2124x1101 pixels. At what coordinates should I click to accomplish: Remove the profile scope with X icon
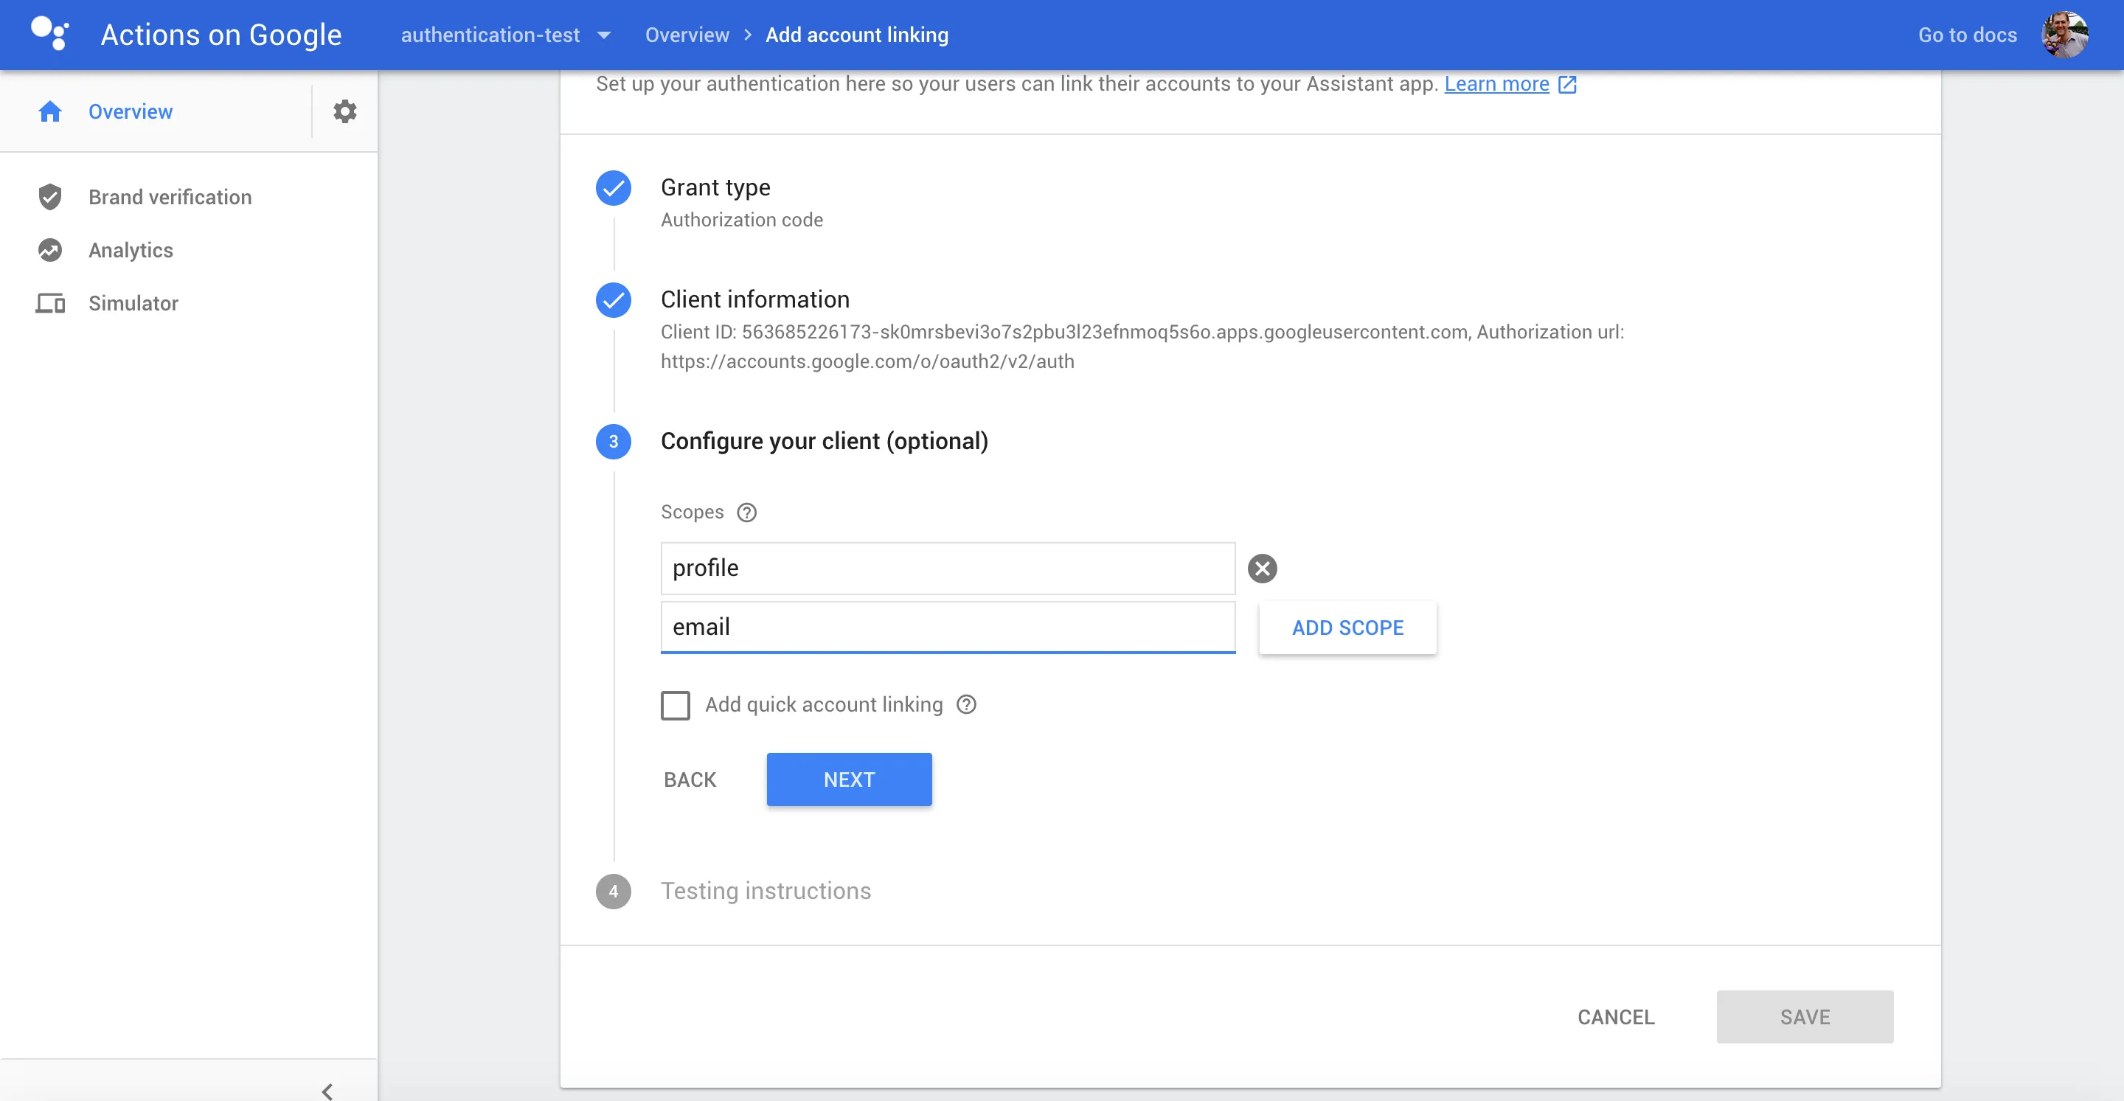(1262, 569)
